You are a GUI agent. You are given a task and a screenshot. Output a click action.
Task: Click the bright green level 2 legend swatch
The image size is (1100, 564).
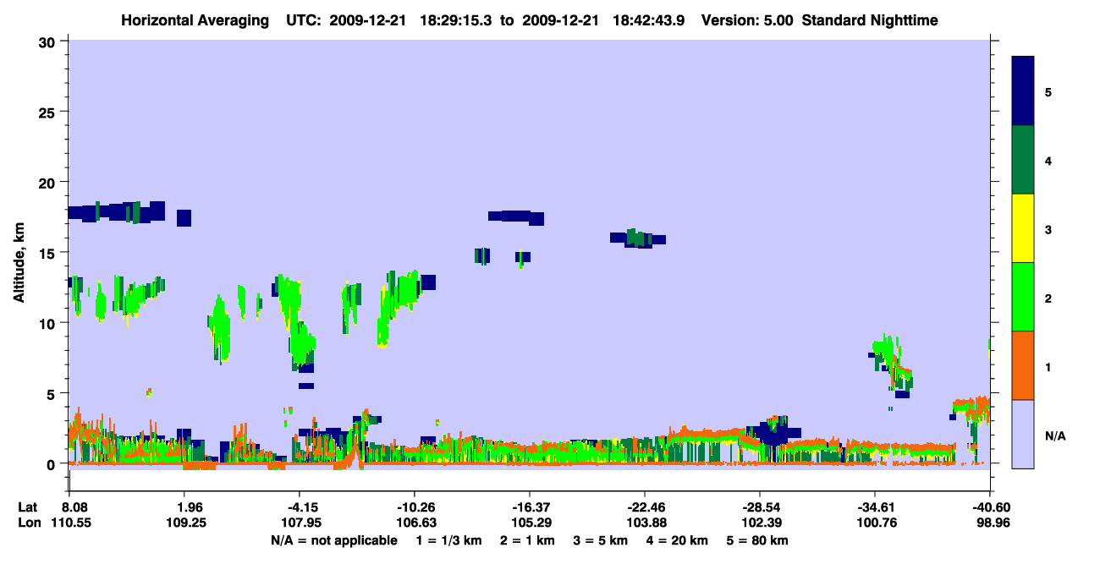click(x=1023, y=297)
